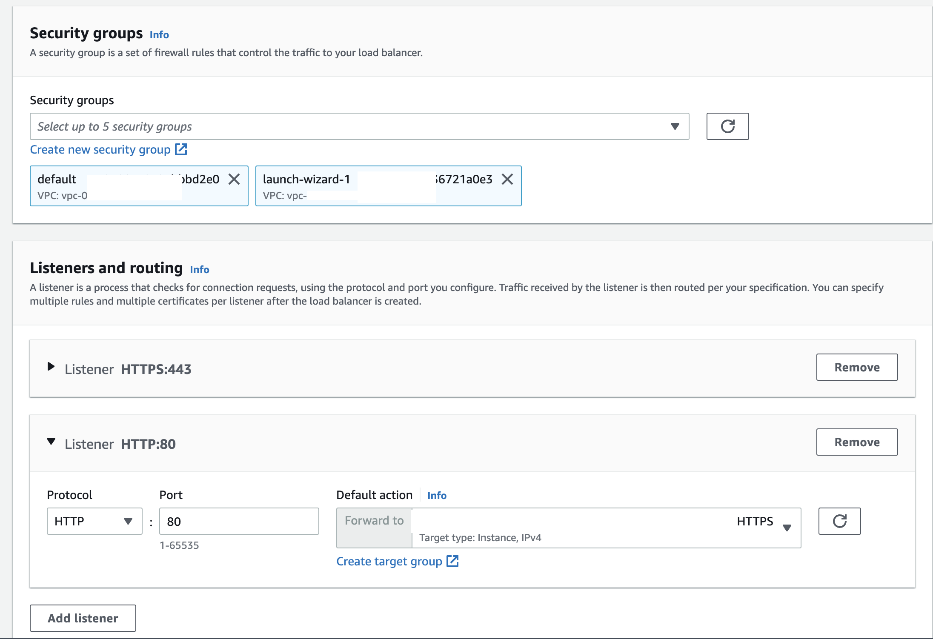Screen dimensions: 933x639
Task: Click refresh icon beside security groups dropdown
Action: tap(727, 126)
